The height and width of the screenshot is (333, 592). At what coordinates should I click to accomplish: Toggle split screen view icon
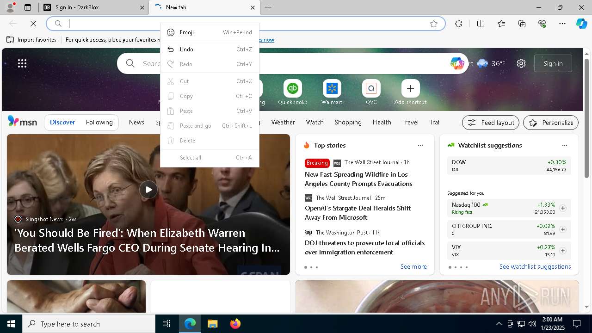(481, 24)
